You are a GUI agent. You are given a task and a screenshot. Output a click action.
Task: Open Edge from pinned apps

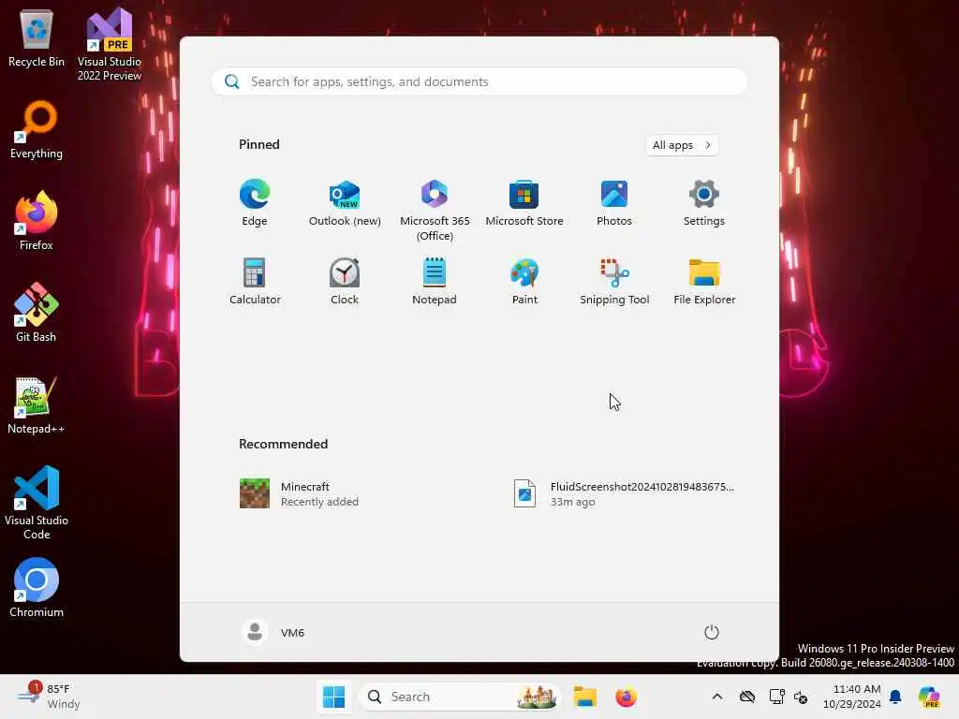[x=255, y=203]
